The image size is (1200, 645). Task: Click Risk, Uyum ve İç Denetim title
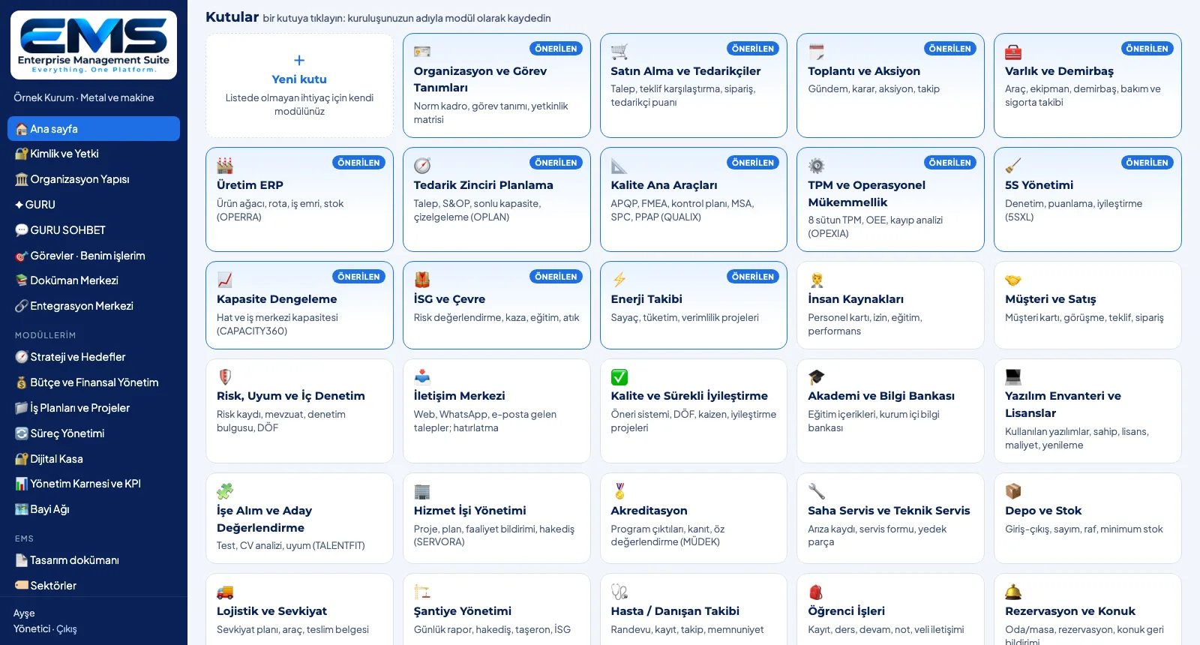coord(291,396)
